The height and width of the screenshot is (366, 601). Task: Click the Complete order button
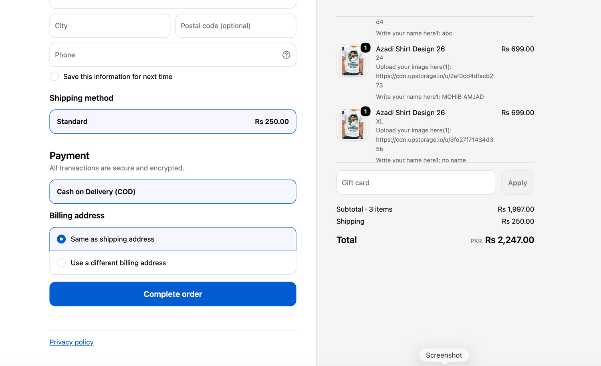(x=173, y=294)
